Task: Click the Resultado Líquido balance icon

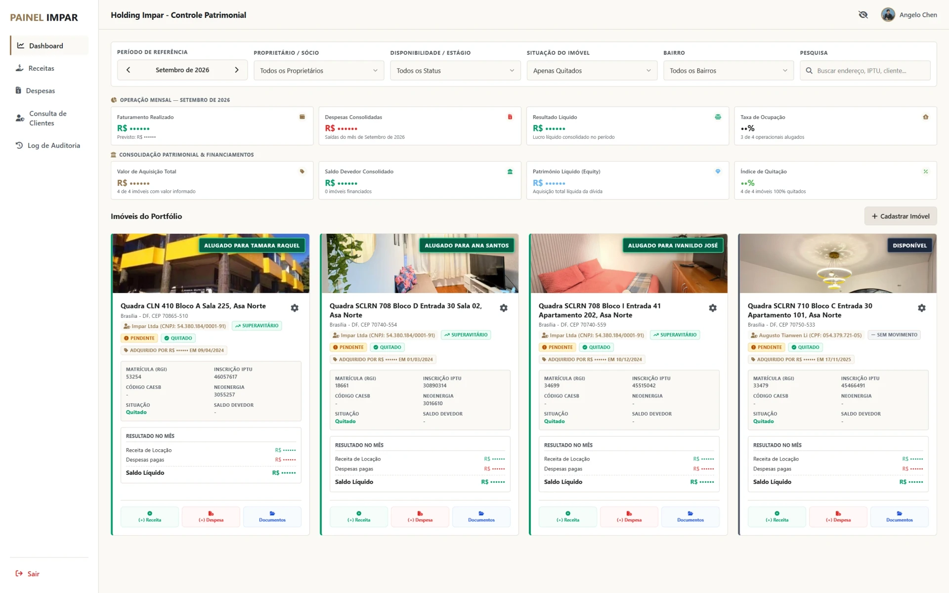Action: tap(718, 117)
